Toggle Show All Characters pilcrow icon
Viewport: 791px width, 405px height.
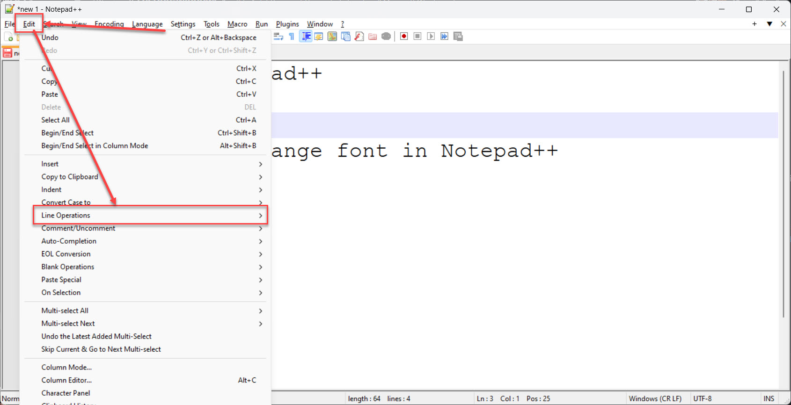coord(292,36)
